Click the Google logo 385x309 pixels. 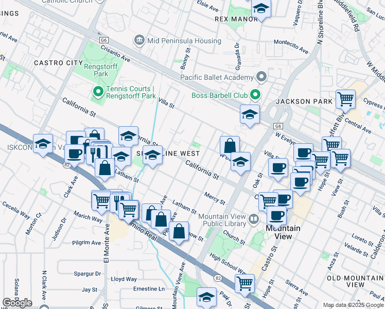(17, 303)
